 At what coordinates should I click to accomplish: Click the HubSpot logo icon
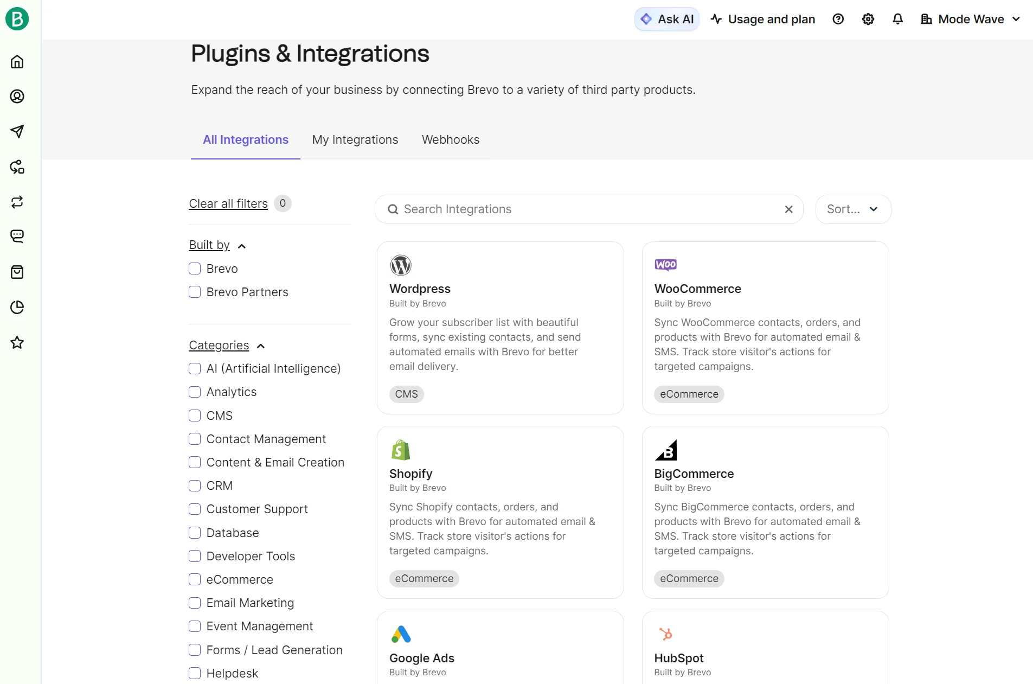click(666, 634)
